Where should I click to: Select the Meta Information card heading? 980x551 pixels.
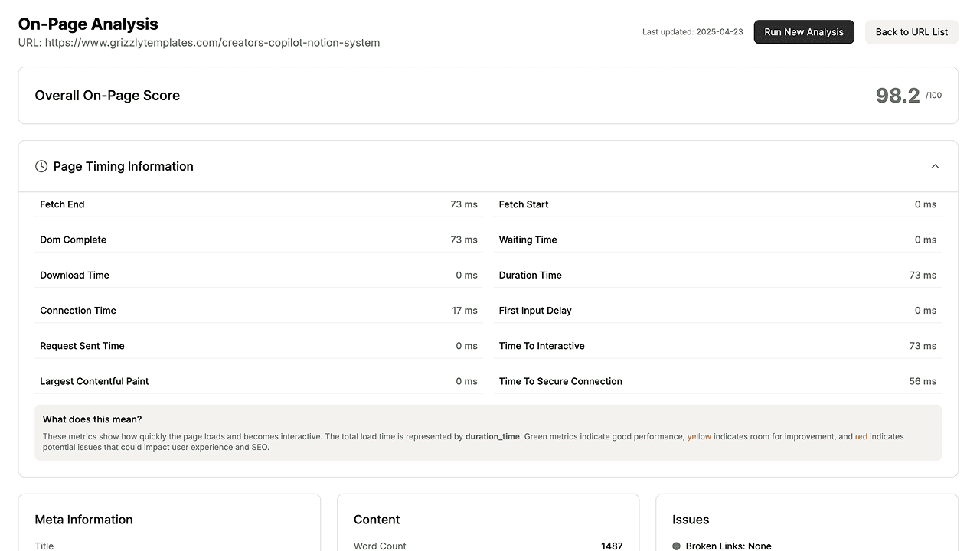click(x=83, y=520)
